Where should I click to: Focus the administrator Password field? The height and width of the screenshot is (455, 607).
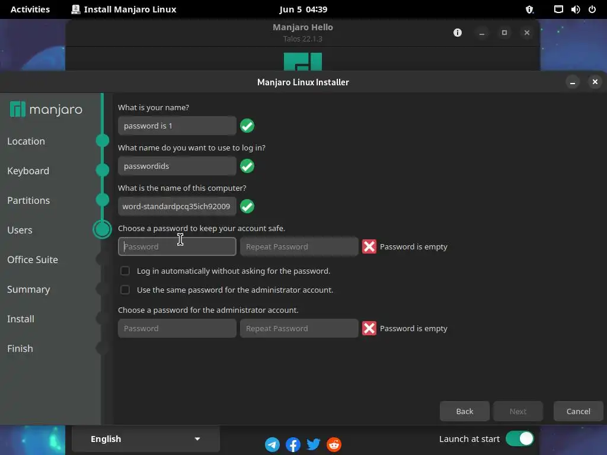[177, 328]
